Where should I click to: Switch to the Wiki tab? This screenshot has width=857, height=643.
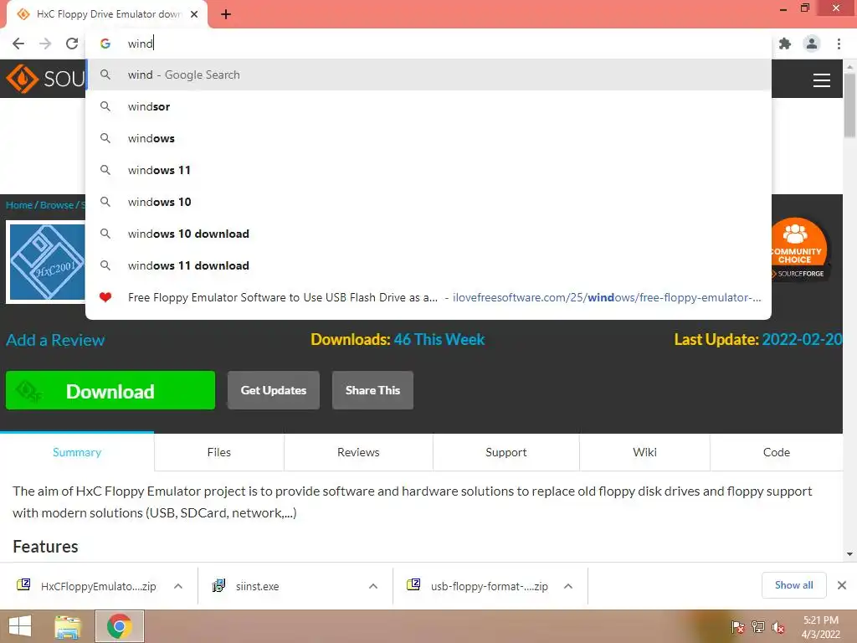[645, 452]
